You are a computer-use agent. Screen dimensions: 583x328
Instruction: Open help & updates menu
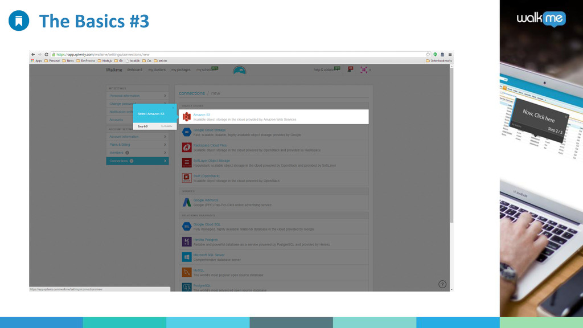[x=325, y=70]
